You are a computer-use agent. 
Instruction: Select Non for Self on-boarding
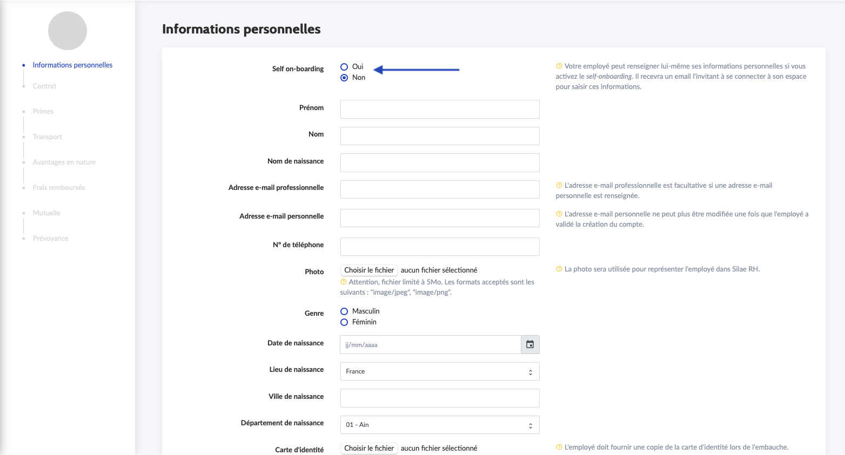pyautogui.click(x=344, y=78)
